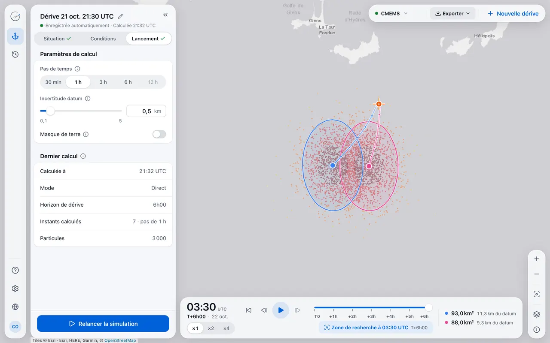
Task: Click the Incertitude datum km input field
Action: coord(146,111)
